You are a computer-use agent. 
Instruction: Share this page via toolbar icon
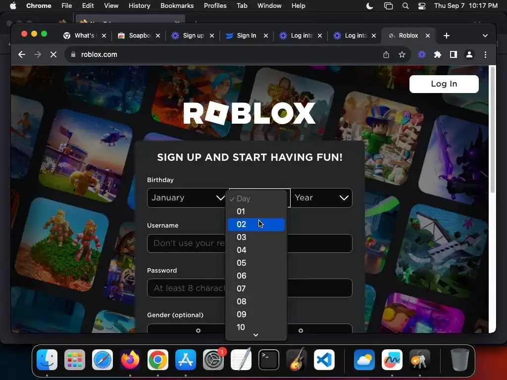pos(386,54)
